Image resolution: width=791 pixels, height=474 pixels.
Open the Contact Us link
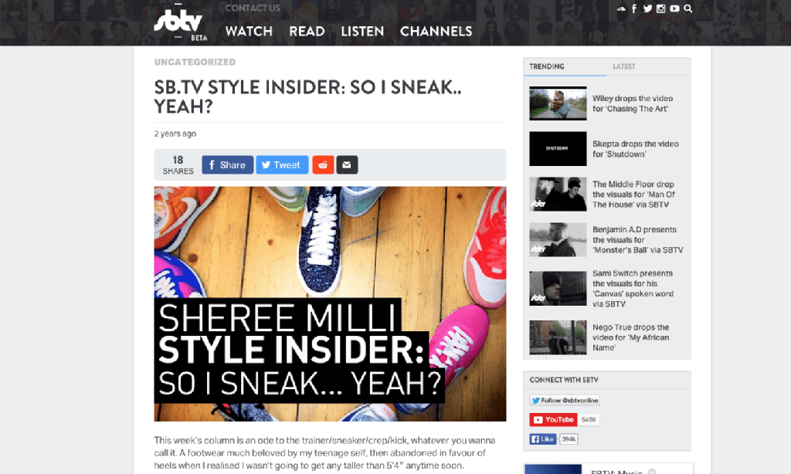253,8
